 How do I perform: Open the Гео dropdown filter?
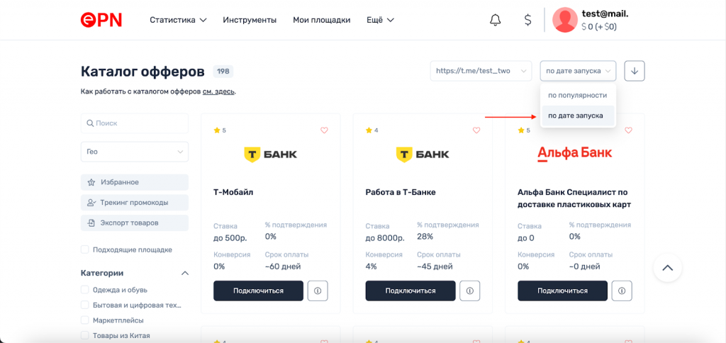pyautogui.click(x=135, y=152)
